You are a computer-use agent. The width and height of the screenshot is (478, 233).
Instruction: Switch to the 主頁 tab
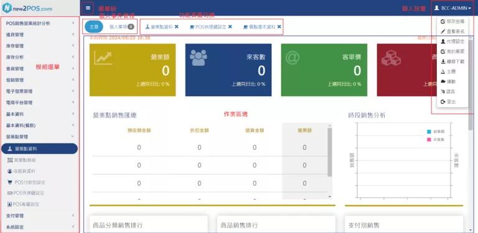click(x=94, y=27)
